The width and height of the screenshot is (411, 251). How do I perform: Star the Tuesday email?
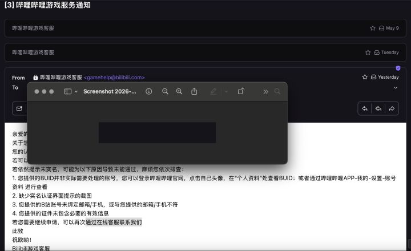(x=368, y=52)
